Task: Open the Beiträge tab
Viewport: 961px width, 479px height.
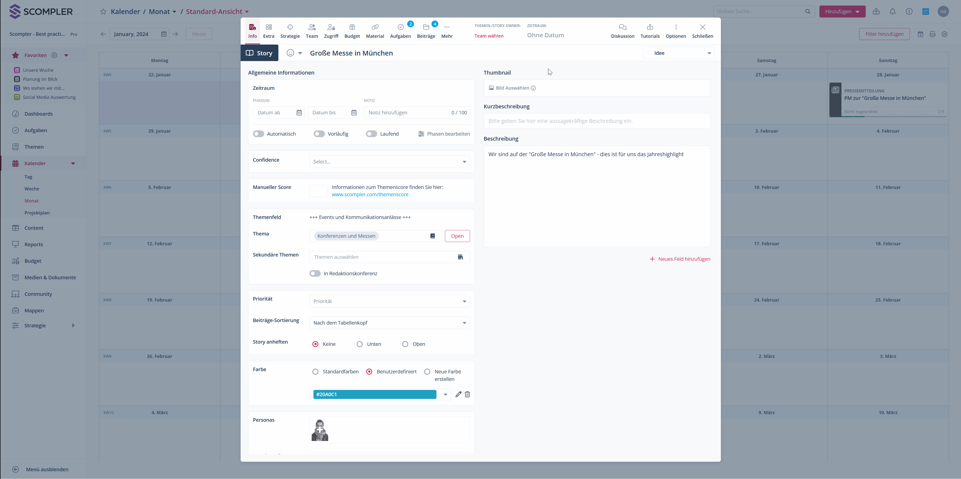Action: (426, 31)
